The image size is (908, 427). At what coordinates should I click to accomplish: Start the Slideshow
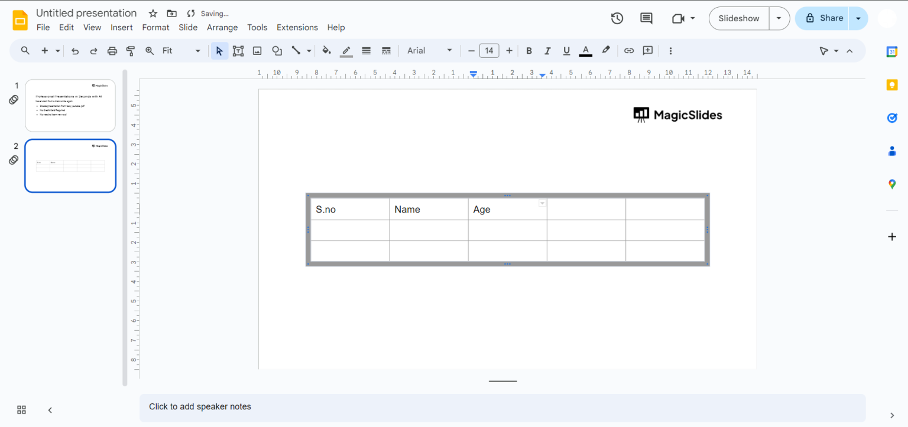[739, 18]
